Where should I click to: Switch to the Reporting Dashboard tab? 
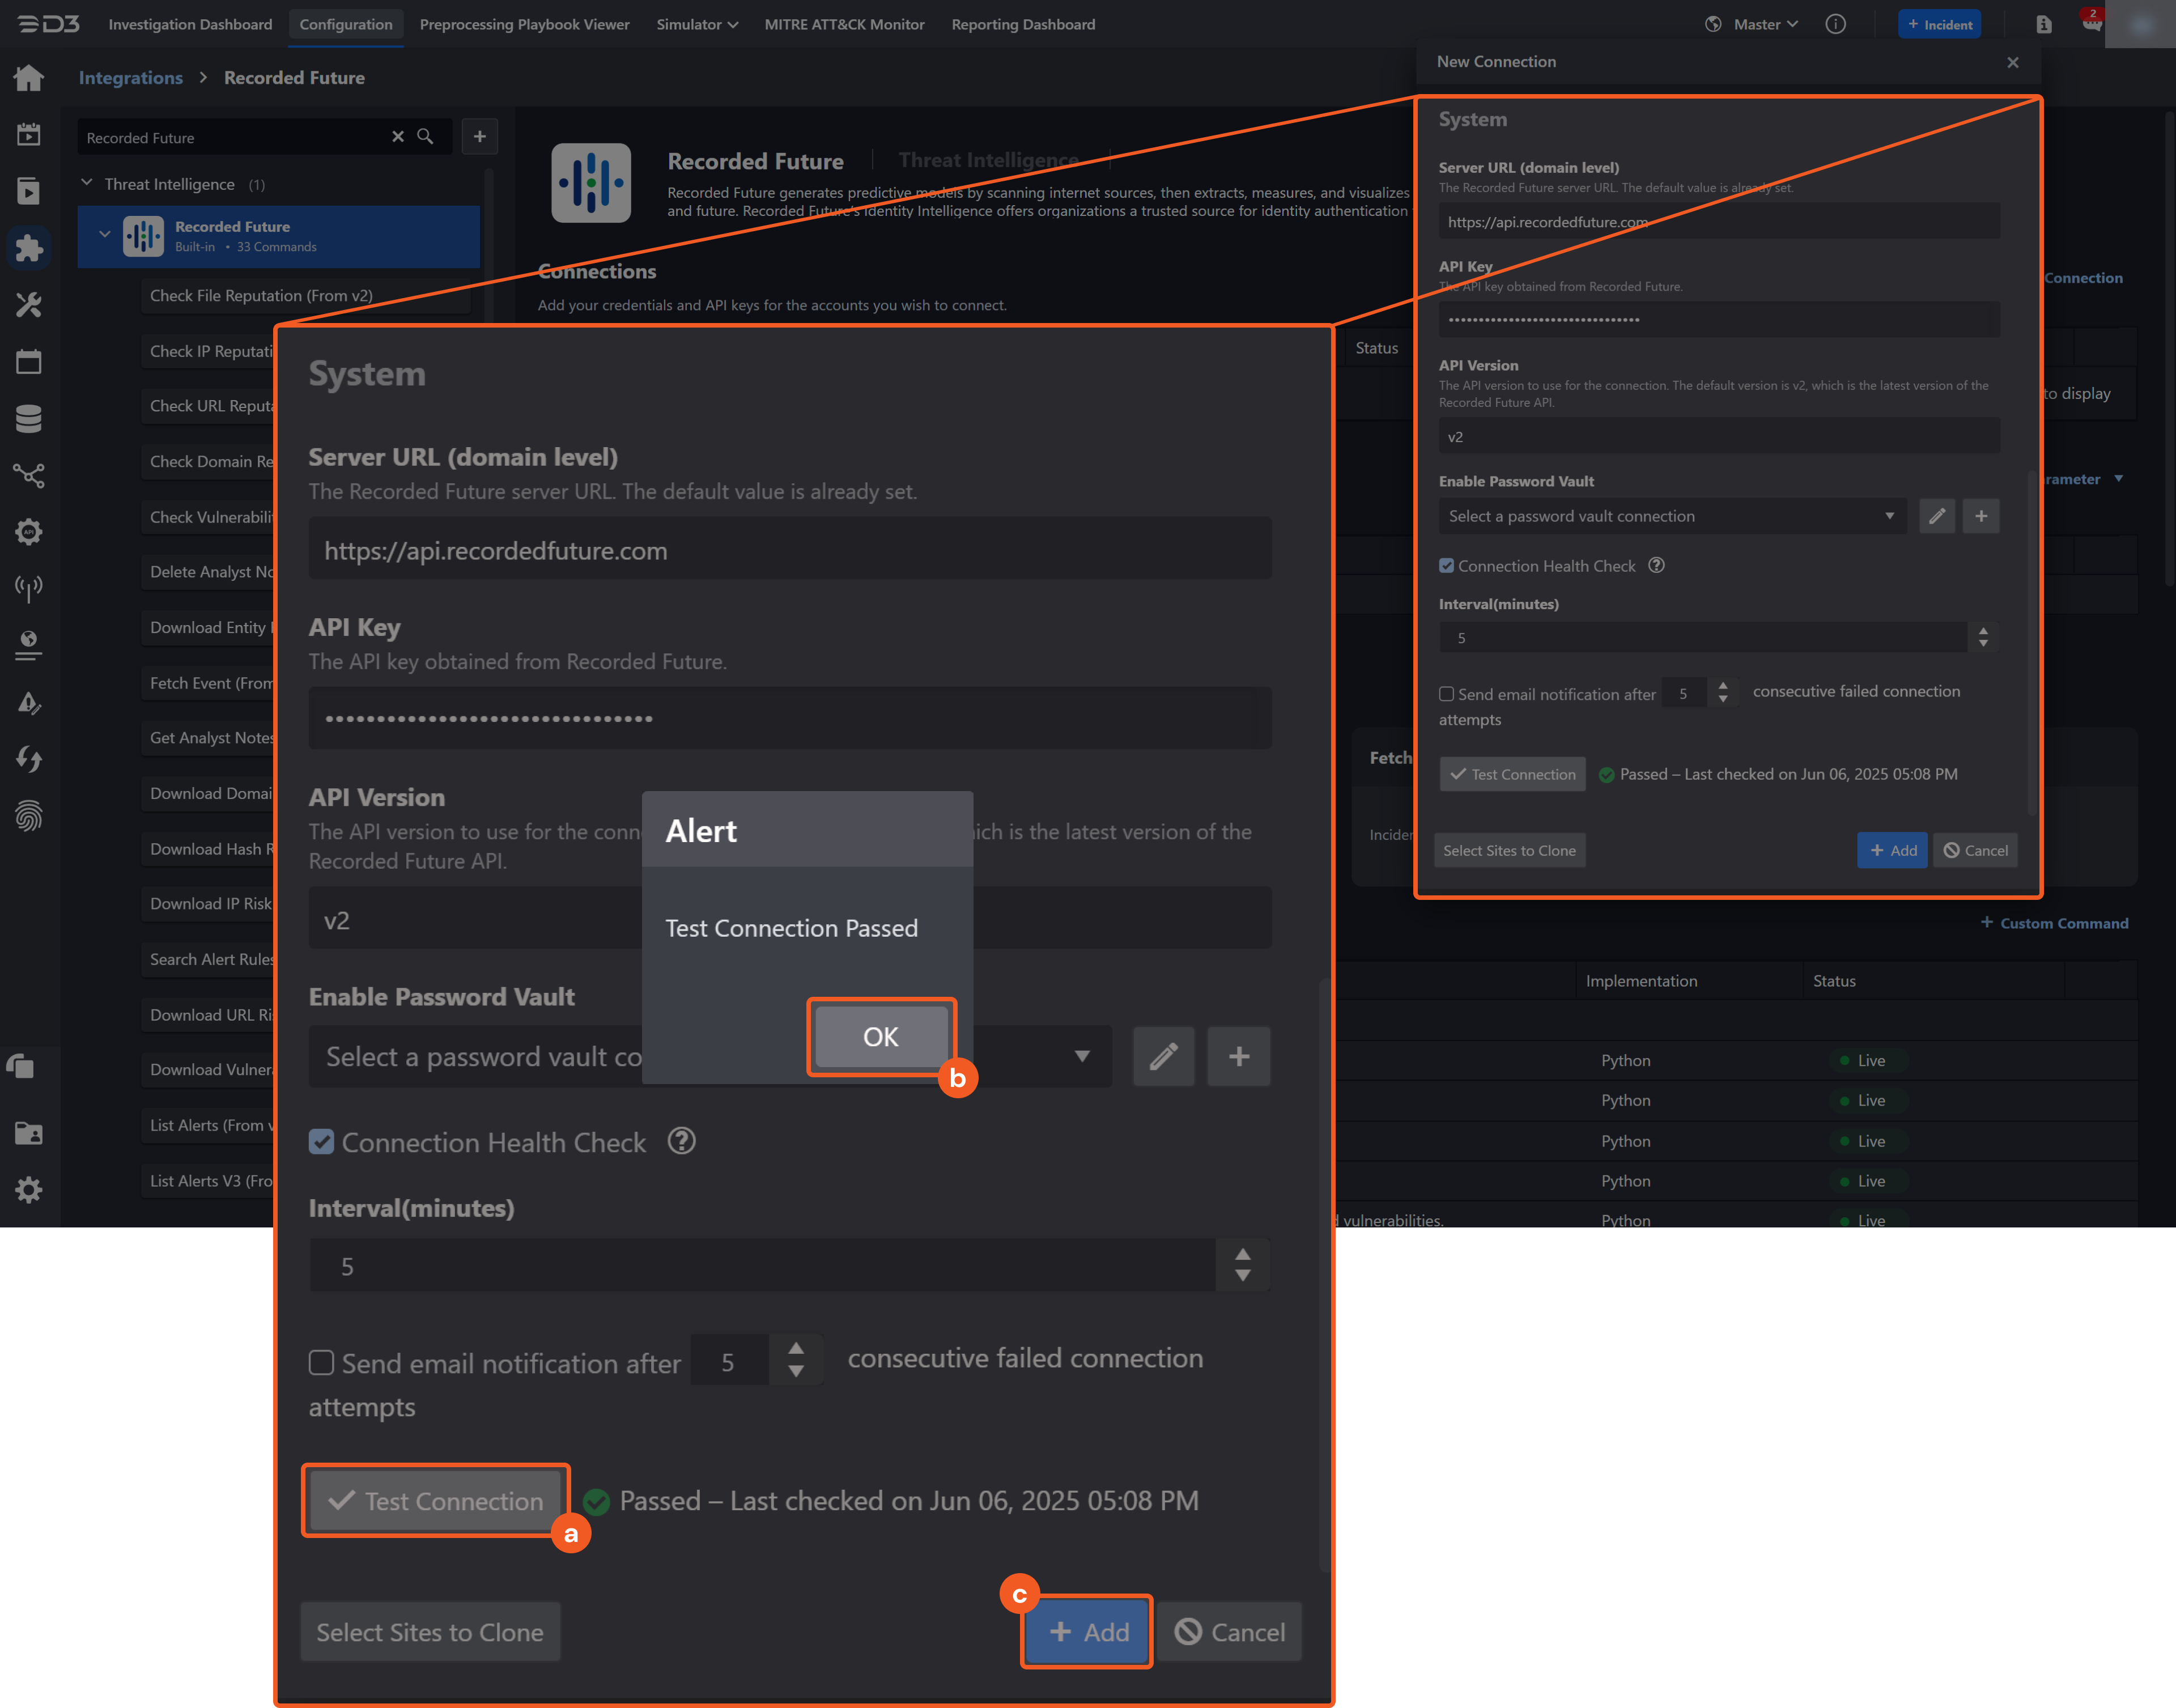(1023, 24)
